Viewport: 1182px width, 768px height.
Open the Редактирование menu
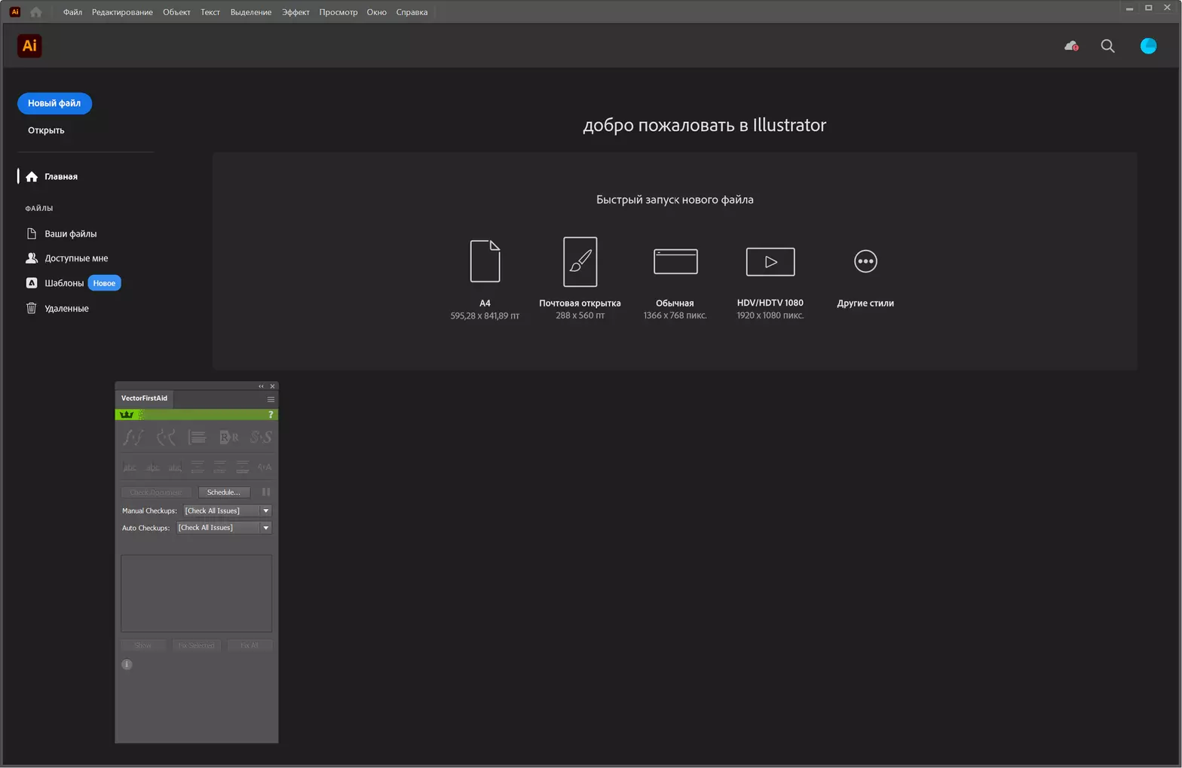[122, 12]
